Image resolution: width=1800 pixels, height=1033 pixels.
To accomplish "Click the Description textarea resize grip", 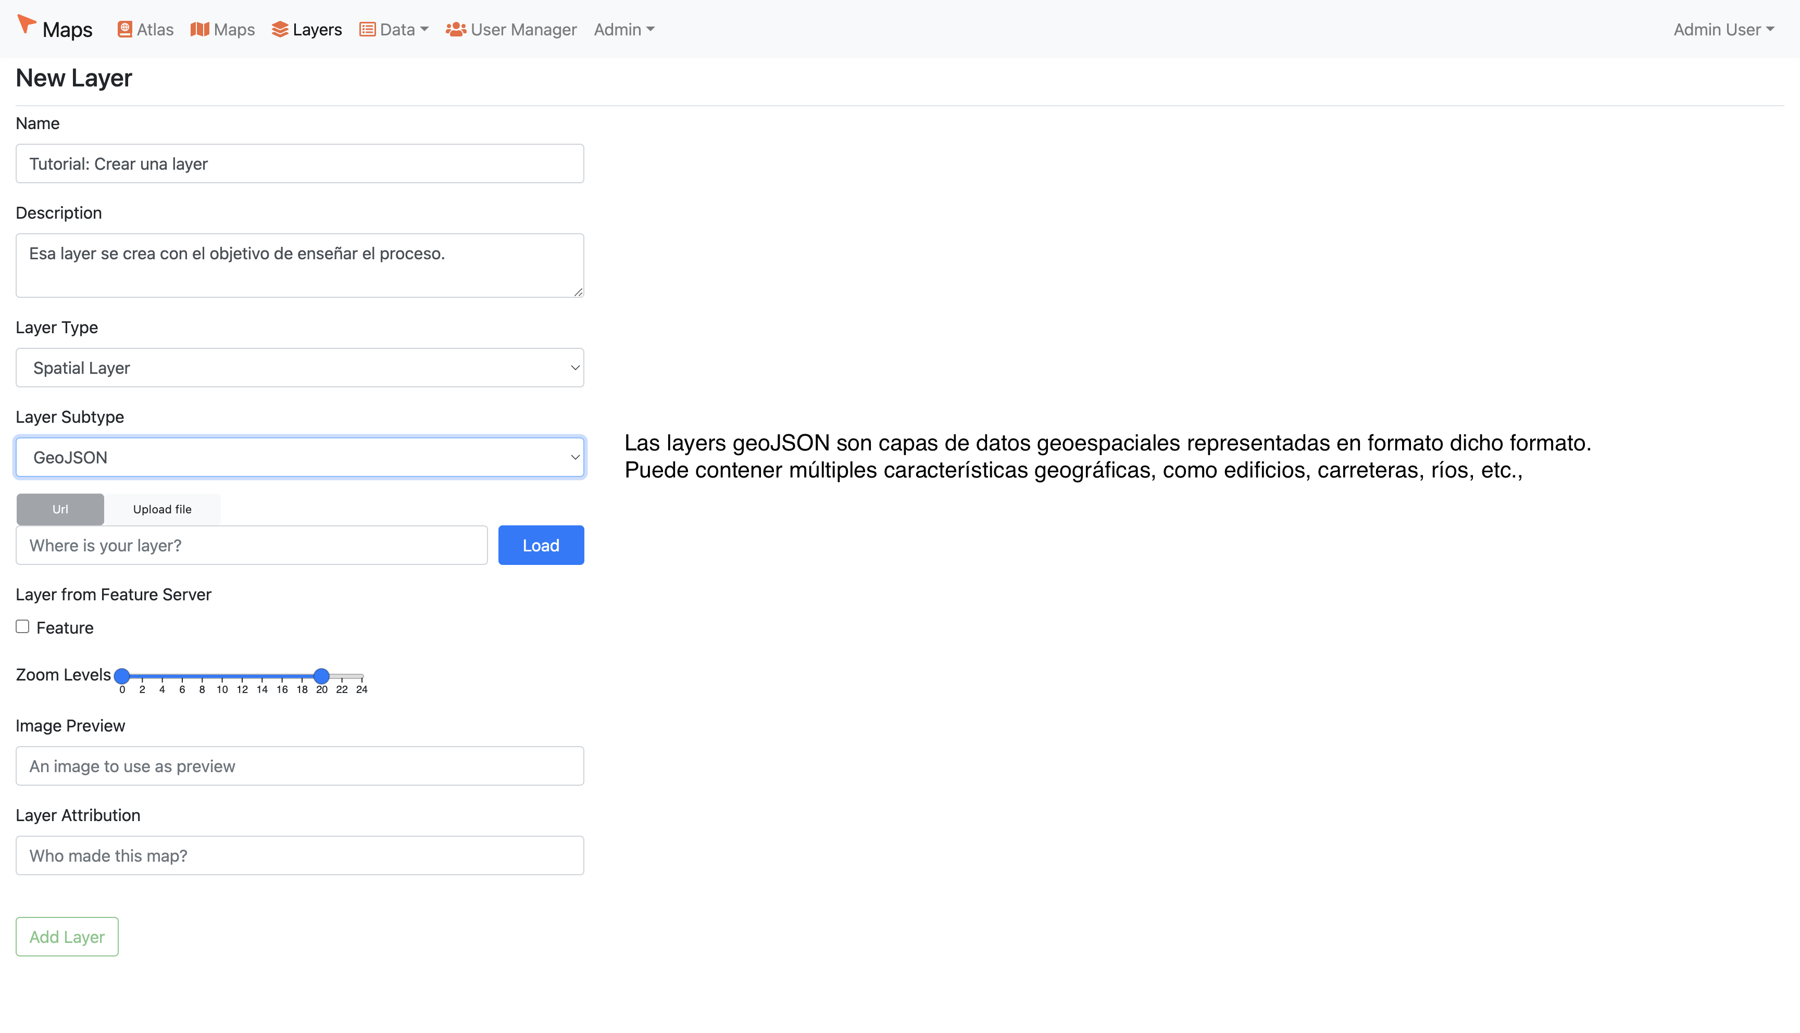I will point(578,292).
